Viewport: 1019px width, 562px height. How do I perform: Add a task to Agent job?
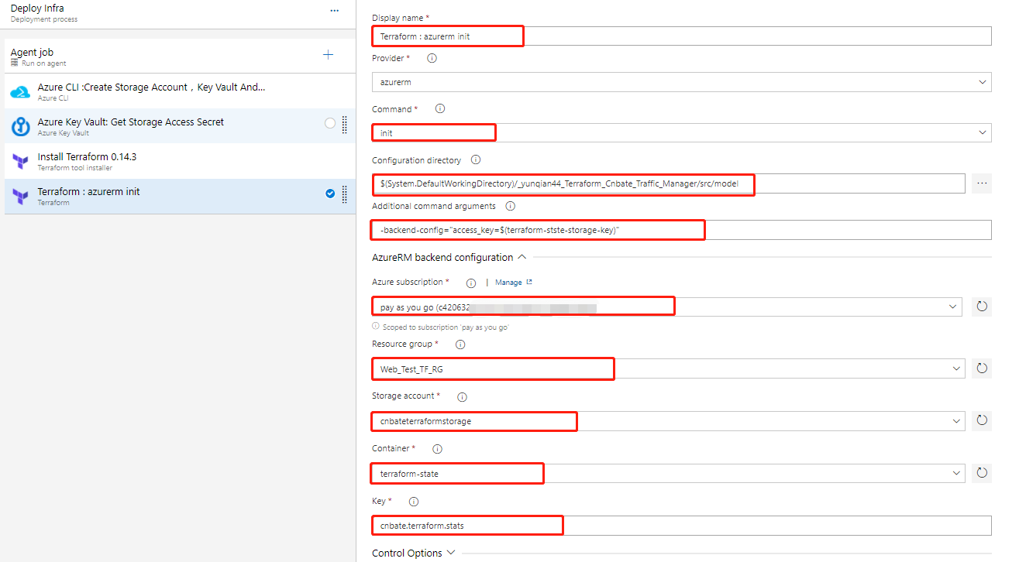(328, 54)
